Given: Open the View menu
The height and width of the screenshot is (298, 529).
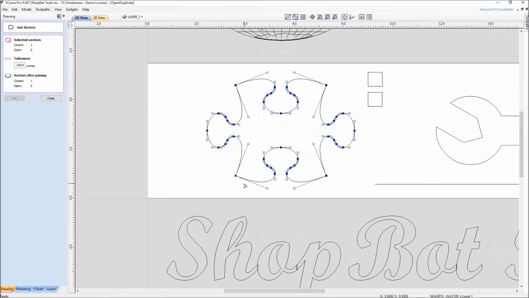Looking at the screenshot, I should pos(58,9).
